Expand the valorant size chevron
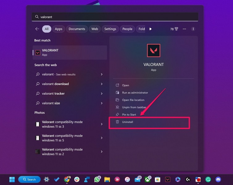The height and width of the screenshot is (185, 233). [x=102, y=103]
